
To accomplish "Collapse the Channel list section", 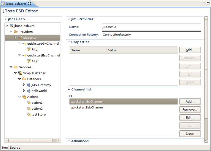I will pyautogui.click(x=69, y=90).
